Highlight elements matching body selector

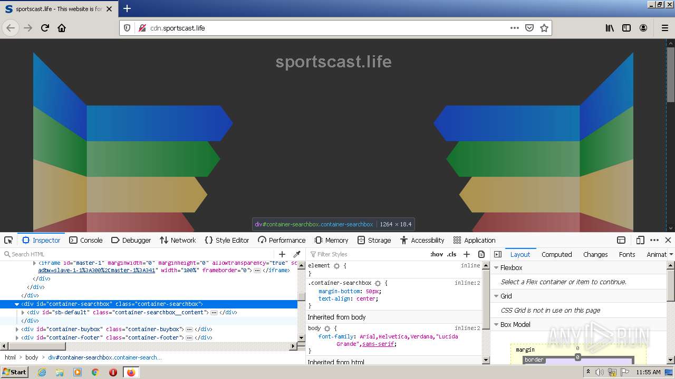327,328
